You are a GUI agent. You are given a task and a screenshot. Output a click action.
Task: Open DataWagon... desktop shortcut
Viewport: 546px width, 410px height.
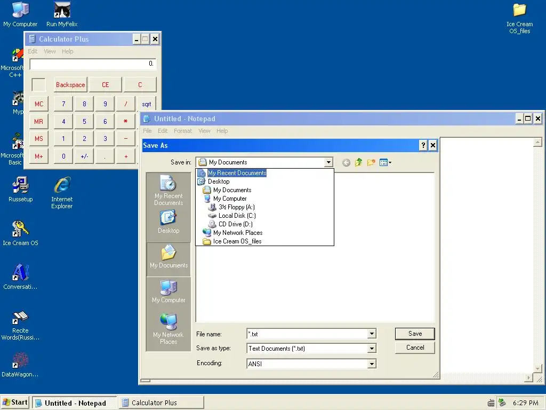coord(20,365)
